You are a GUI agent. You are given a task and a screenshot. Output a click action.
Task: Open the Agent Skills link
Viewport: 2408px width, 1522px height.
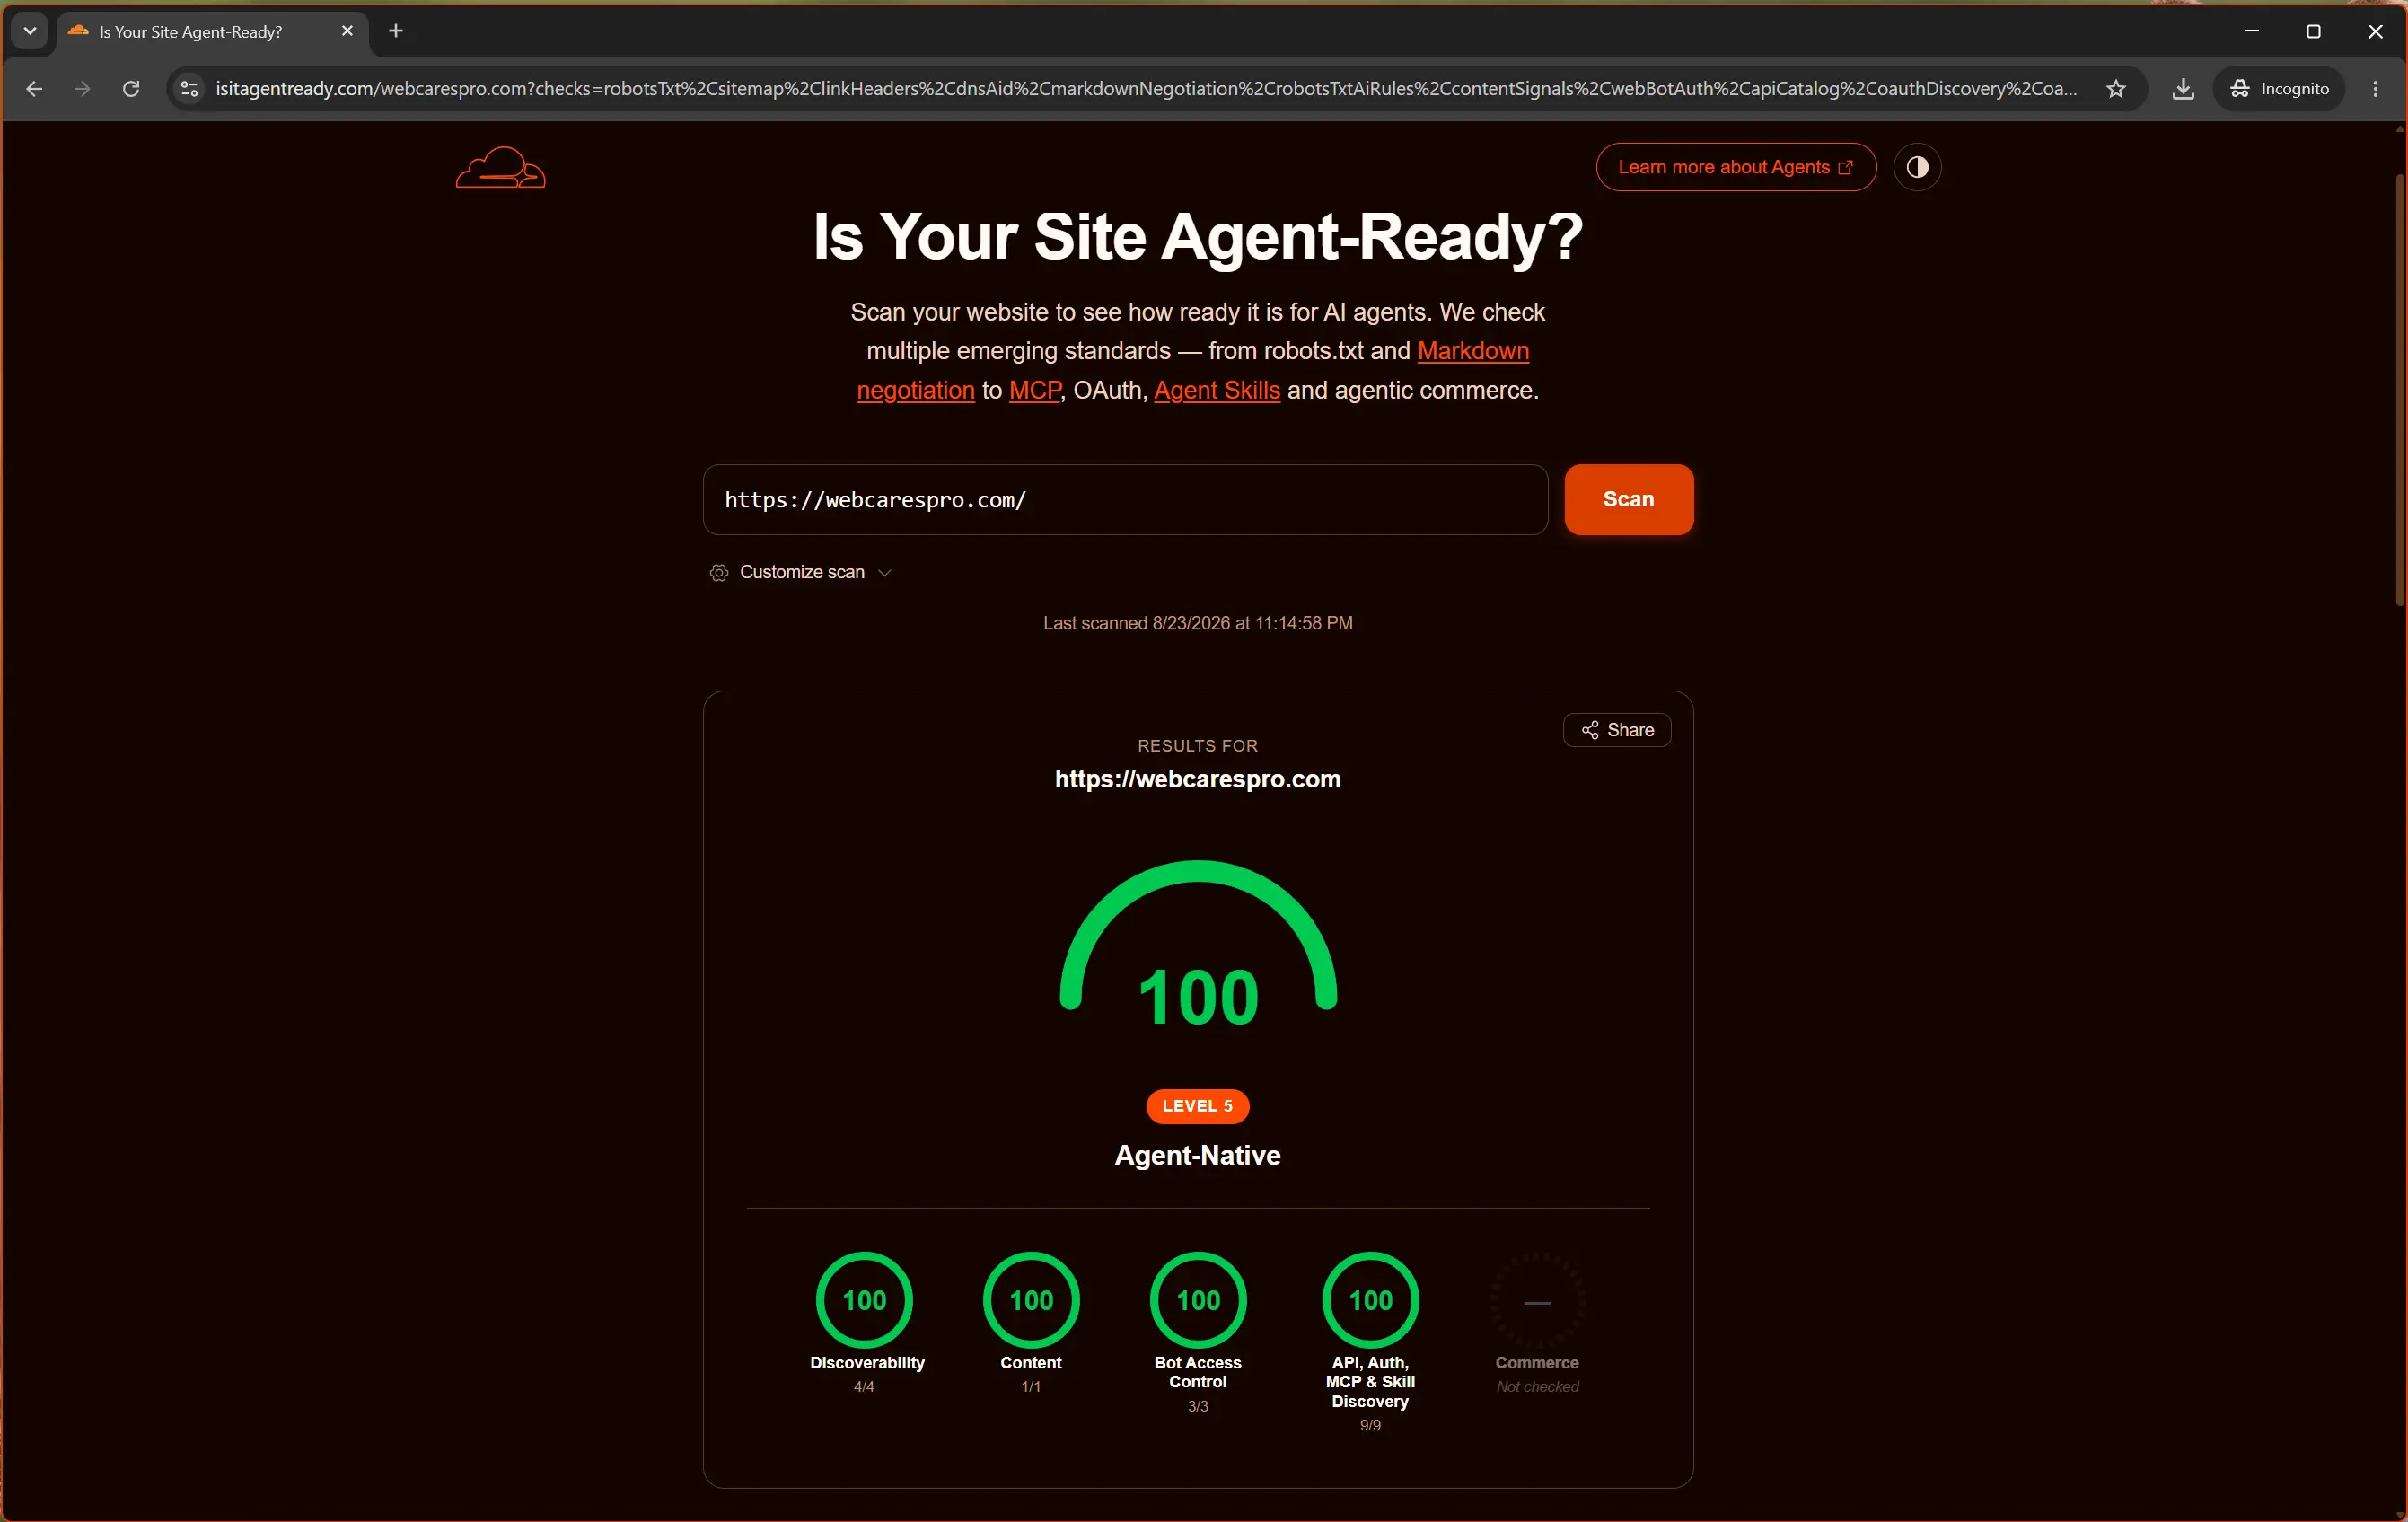[1216, 390]
